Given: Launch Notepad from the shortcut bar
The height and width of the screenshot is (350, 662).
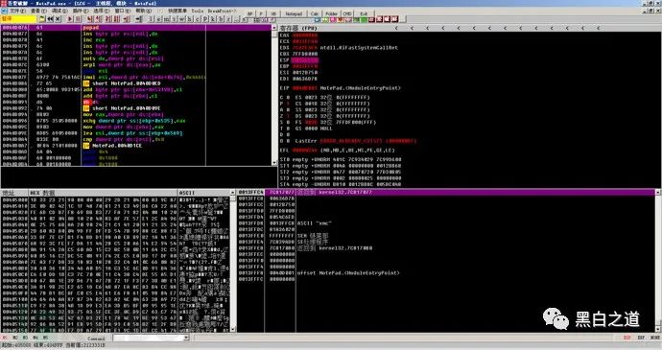Looking at the screenshot, I should (294, 14).
